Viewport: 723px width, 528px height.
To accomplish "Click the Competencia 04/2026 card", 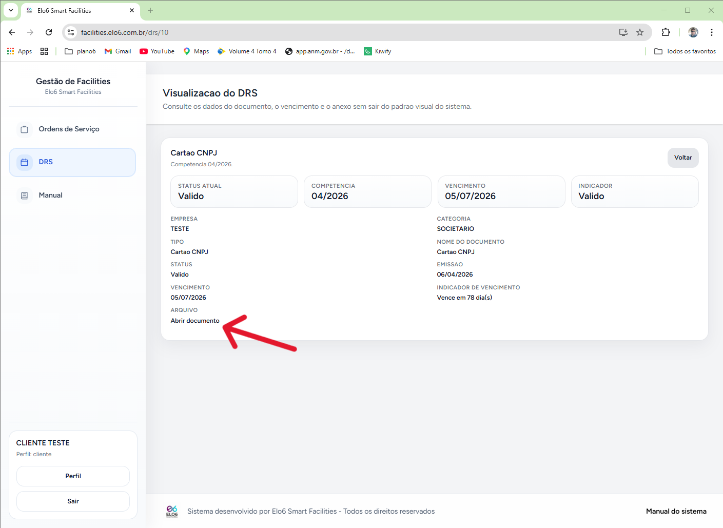I will click(x=367, y=191).
